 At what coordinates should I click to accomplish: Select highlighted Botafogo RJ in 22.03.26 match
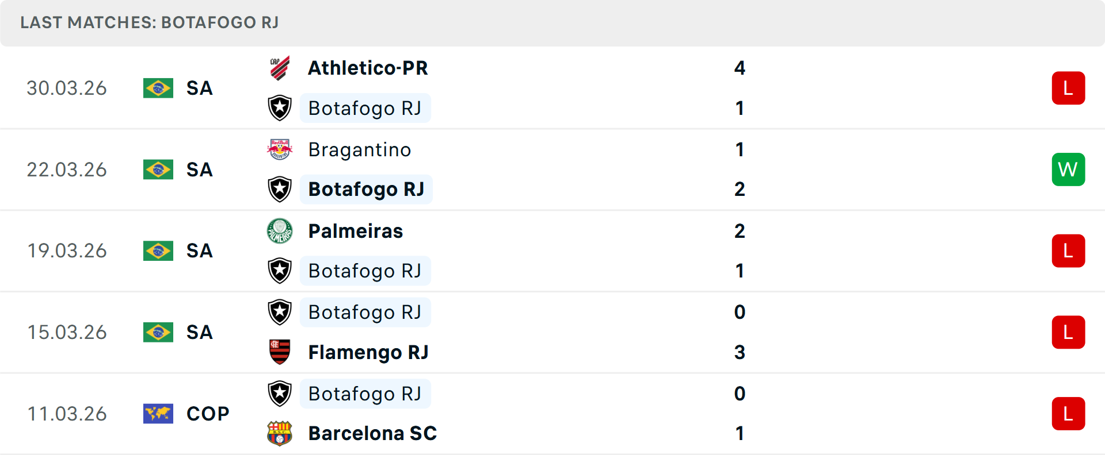tap(366, 190)
